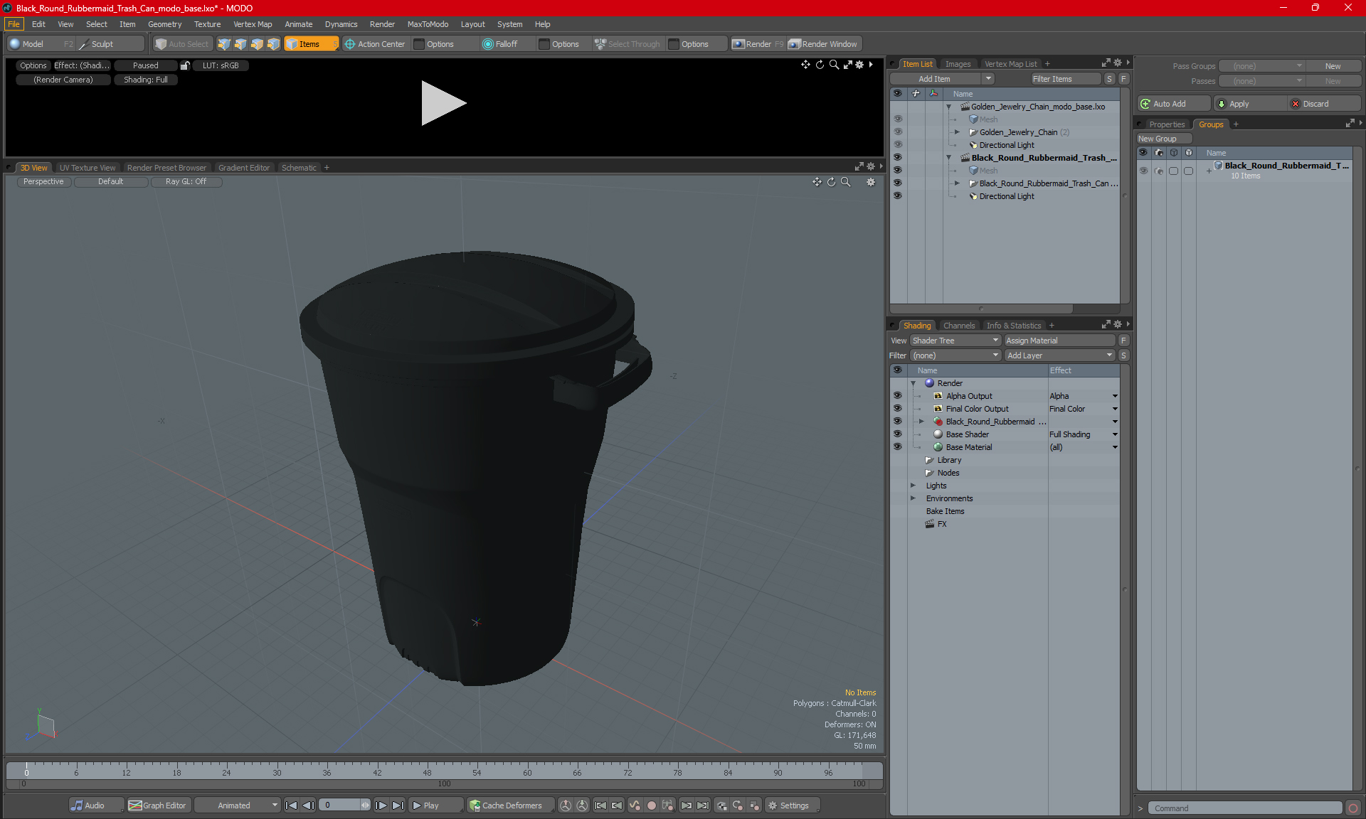This screenshot has height=819, width=1366.
Task: Click the 3D viewport zoom magnifier icon
Action: coord(846,182)
